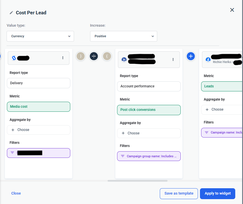
Task: Select the Media cost metric field
Action: [39, 107]
